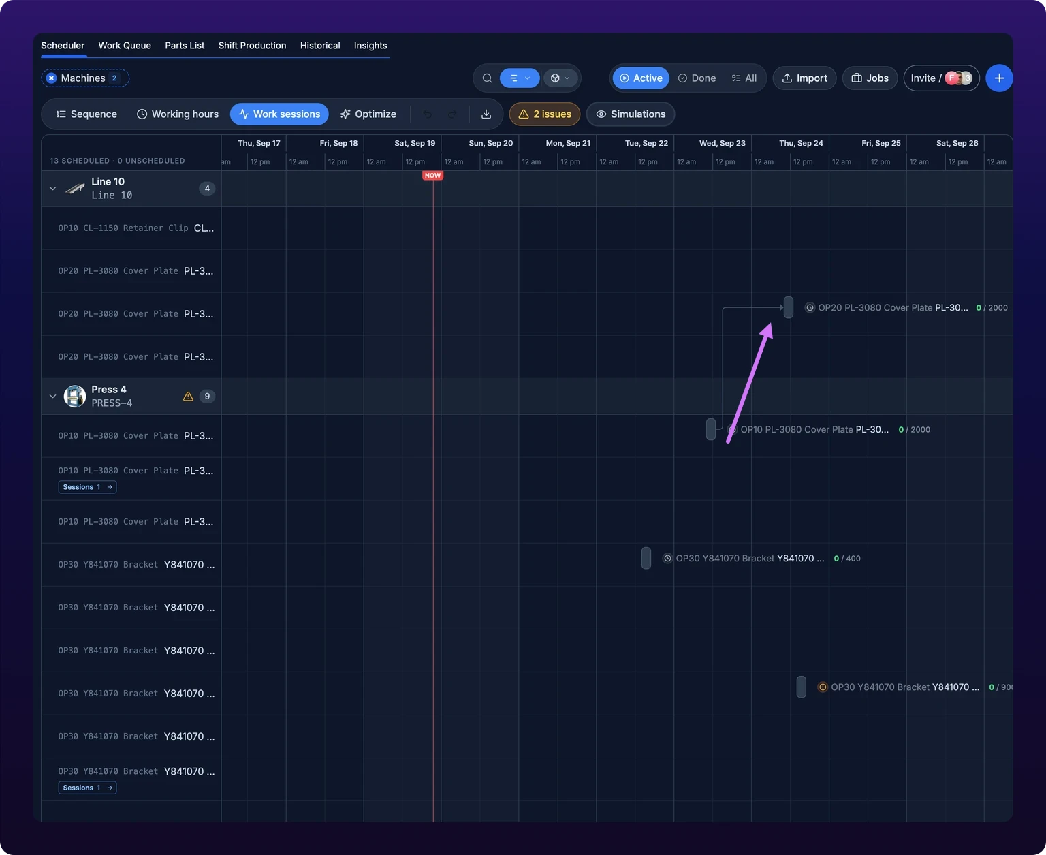The image size is (1046, 855).
Task: Select the Sat, Sep 26 date header
Action: [x=957, y=143]
